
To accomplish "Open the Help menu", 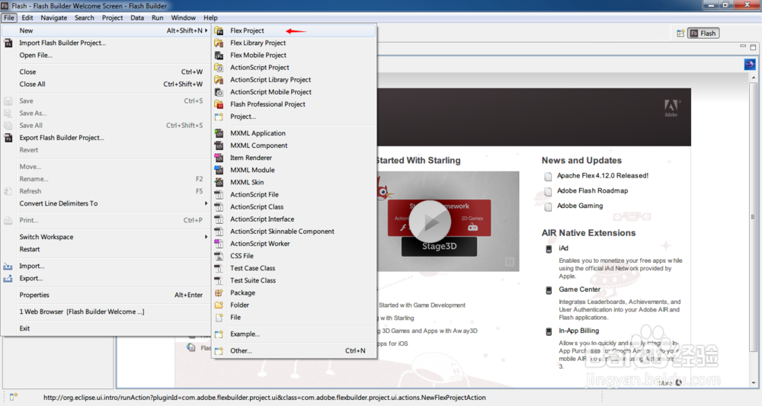I will 210,18.
